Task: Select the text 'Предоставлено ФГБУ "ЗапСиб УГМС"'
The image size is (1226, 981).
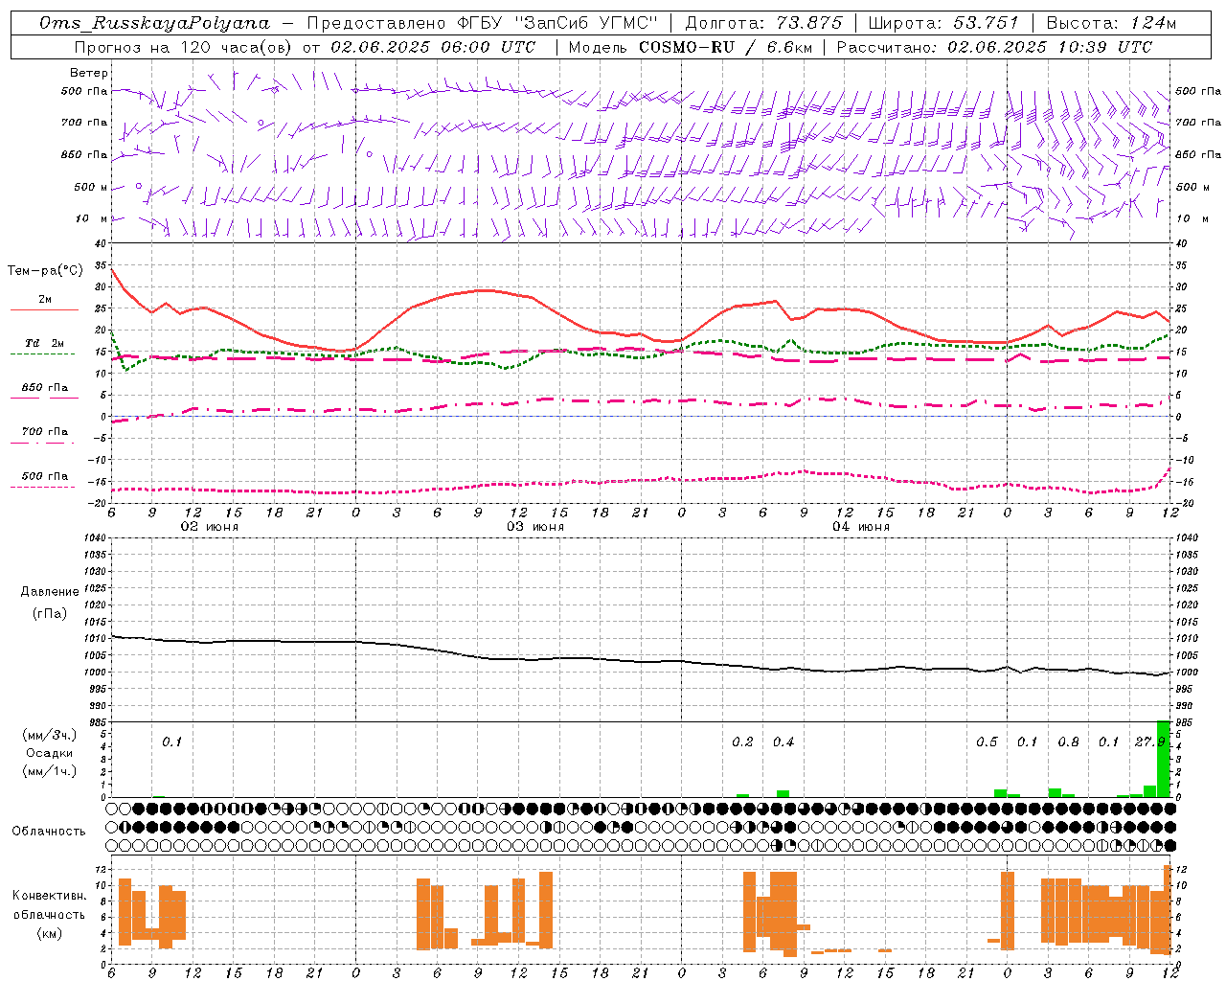Action: [483, 23]
